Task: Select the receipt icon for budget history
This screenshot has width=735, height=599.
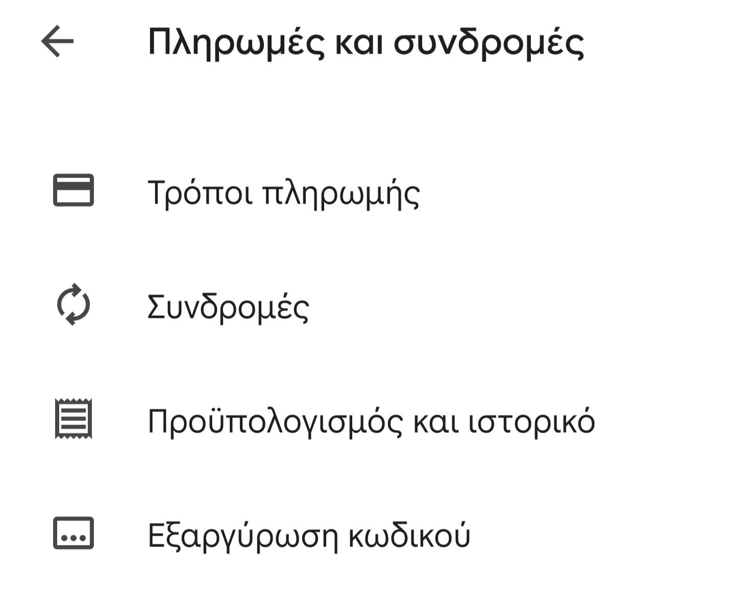Action: click(x=73, y=418)
